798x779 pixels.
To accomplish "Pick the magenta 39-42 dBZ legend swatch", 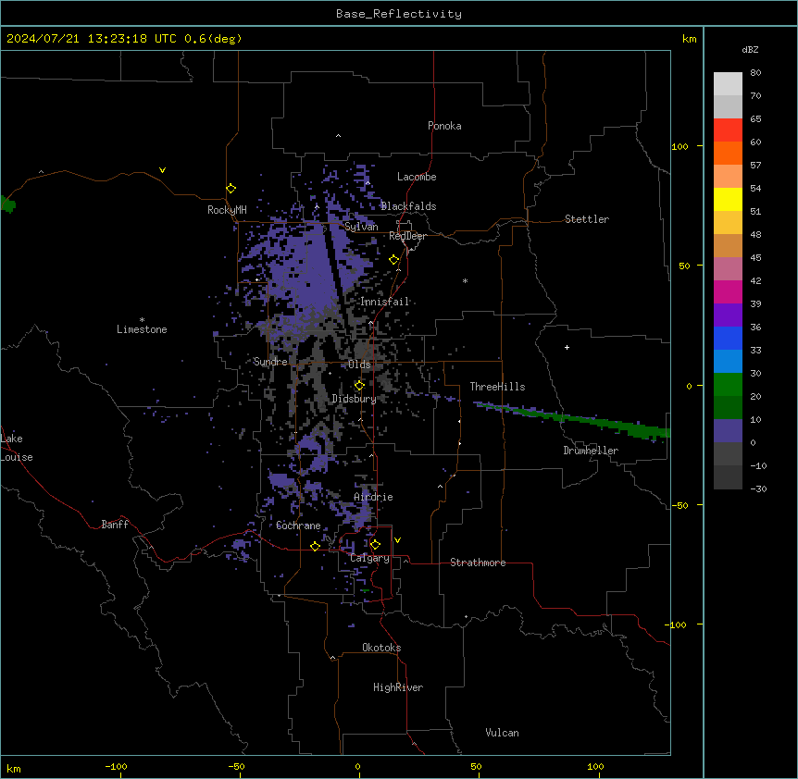I will coord(728,291).
